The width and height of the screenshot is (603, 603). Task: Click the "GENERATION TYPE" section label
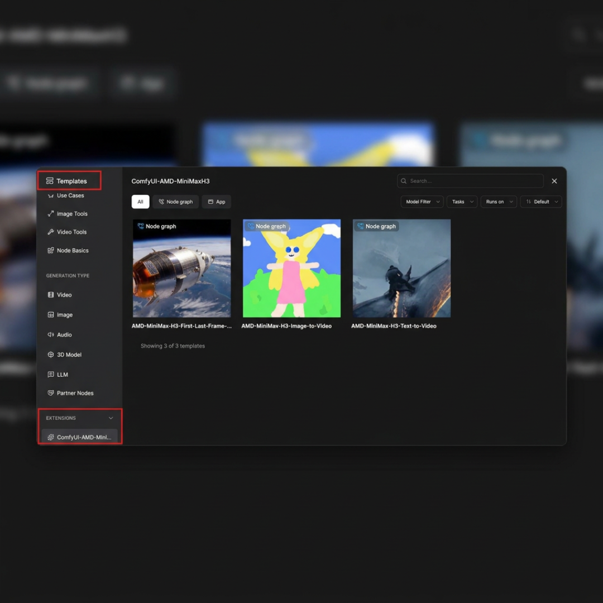pyautogui.click(x=68, y=276)
